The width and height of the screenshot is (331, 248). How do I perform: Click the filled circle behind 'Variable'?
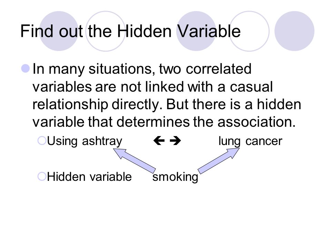coord(196,31)
